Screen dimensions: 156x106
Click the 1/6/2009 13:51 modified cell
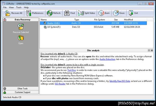click(131, 23)
